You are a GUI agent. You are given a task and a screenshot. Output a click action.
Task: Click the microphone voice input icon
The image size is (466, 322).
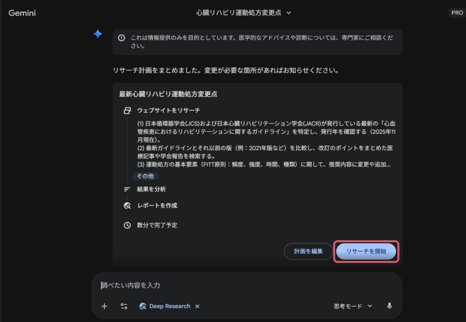[x=389, y=306]
